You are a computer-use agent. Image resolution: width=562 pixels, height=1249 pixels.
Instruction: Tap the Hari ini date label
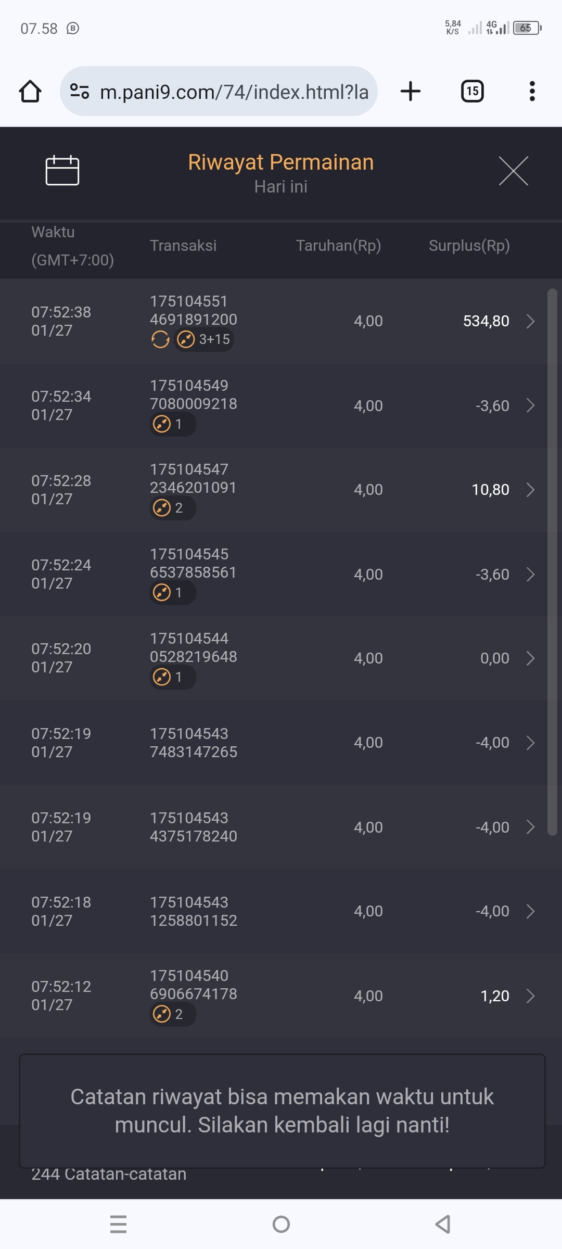281,187
